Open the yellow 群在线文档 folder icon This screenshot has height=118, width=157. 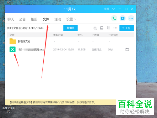pos(13,41)
